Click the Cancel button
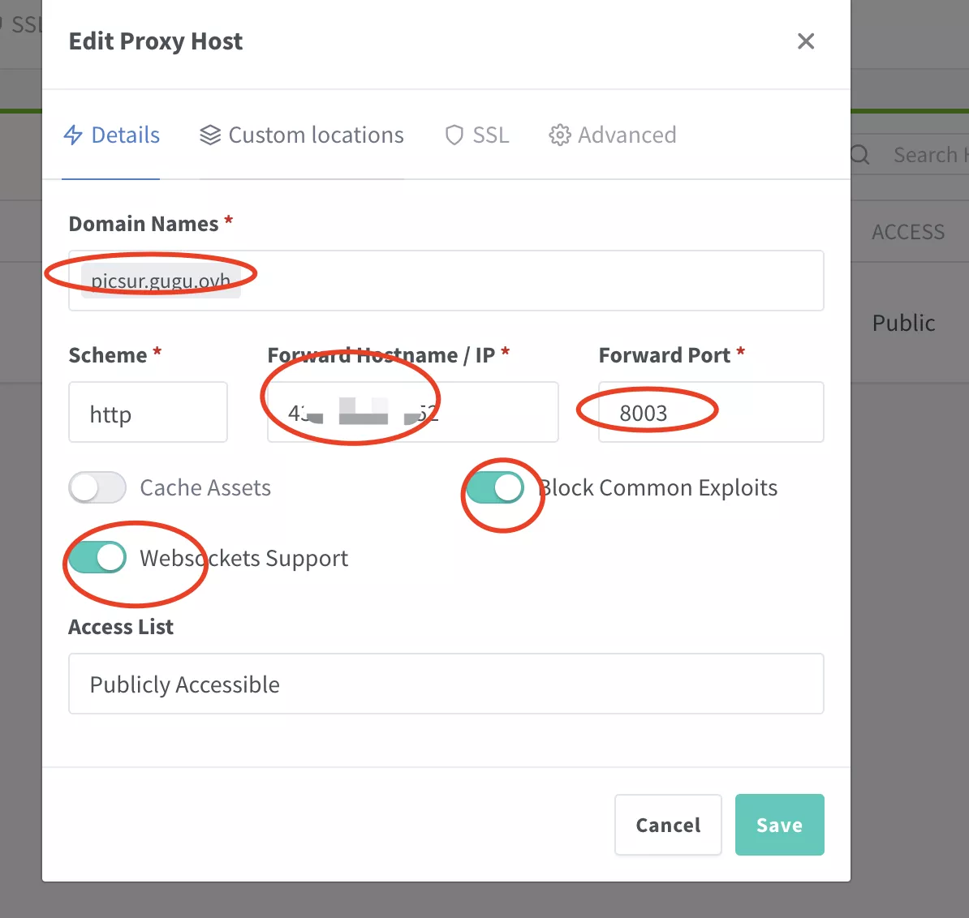This screenshot has height=918, width=969. coord(668,825)
